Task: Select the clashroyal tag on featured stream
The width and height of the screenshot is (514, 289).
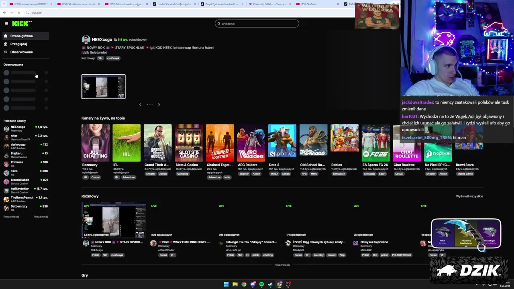Action: [x=113, y=58]
